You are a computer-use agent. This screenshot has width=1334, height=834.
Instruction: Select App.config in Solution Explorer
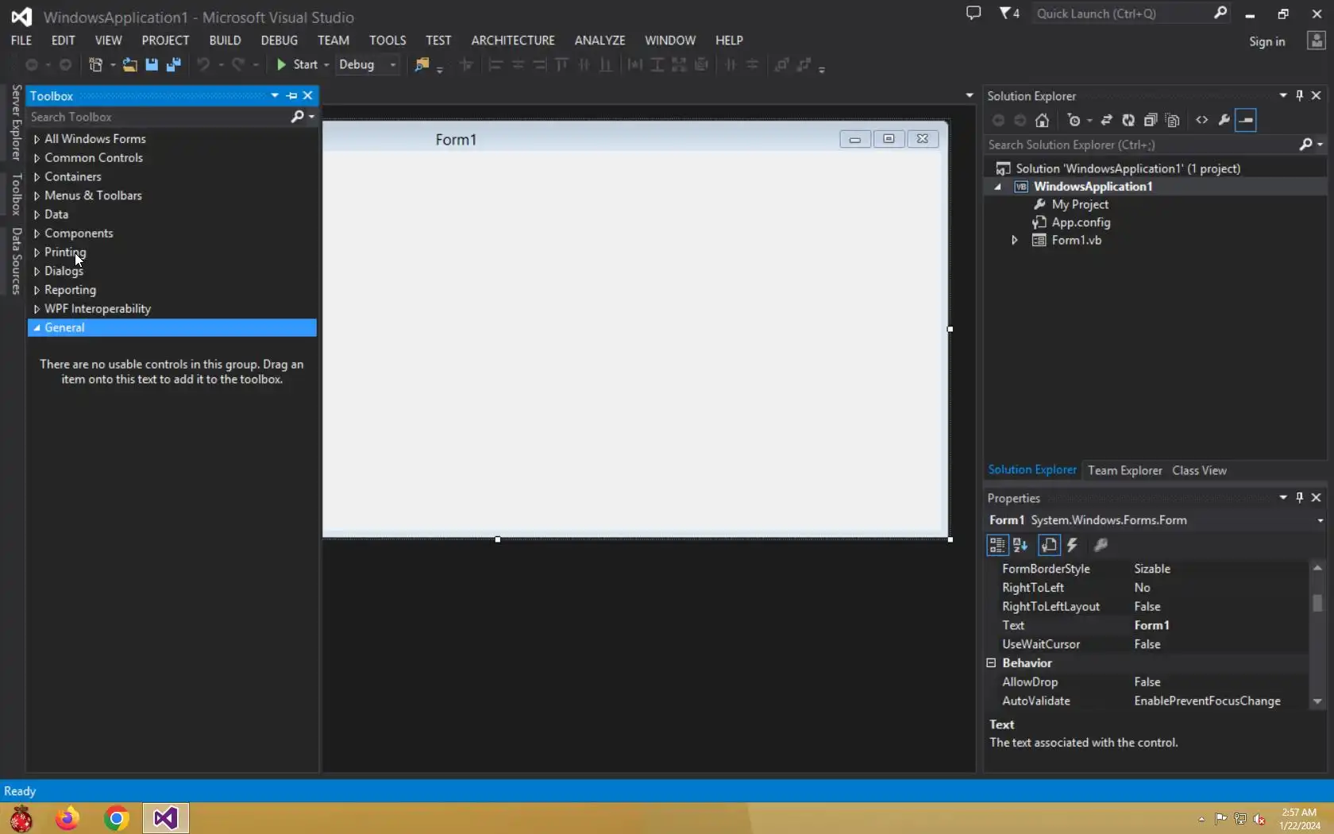[x=1080, y=222]
